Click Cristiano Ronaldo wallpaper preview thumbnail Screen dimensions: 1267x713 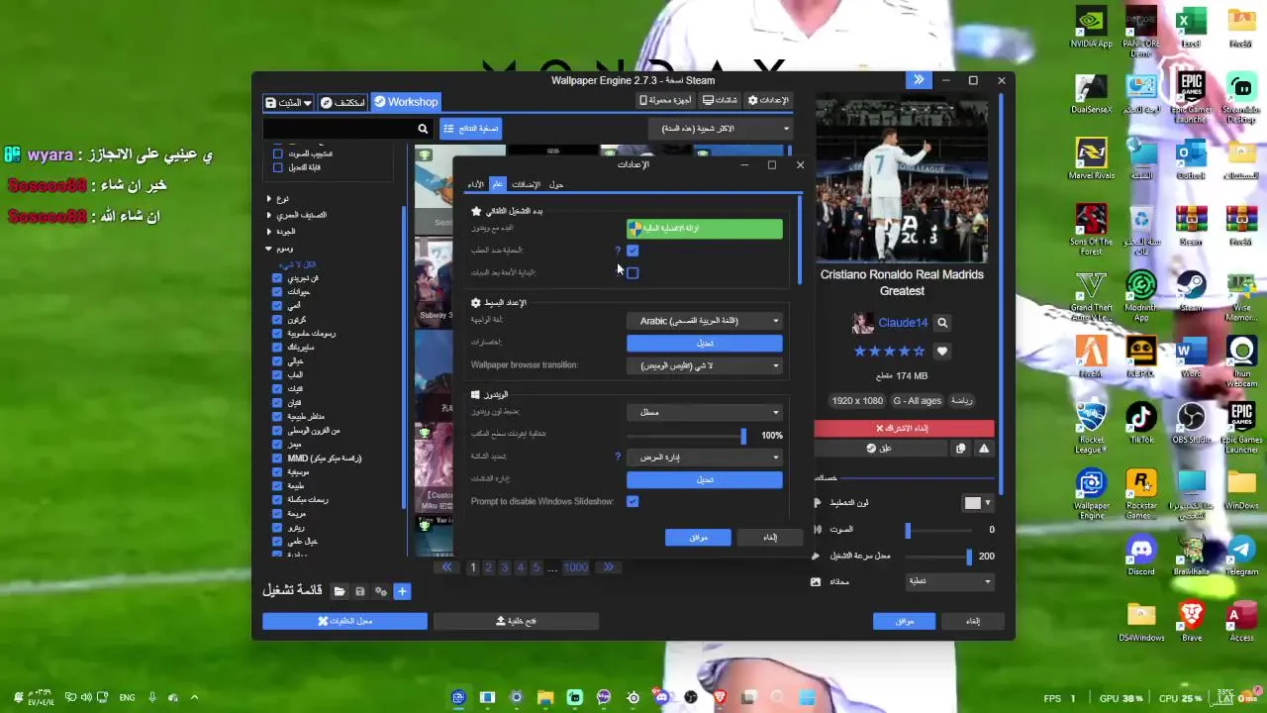[x=902, y=178]
